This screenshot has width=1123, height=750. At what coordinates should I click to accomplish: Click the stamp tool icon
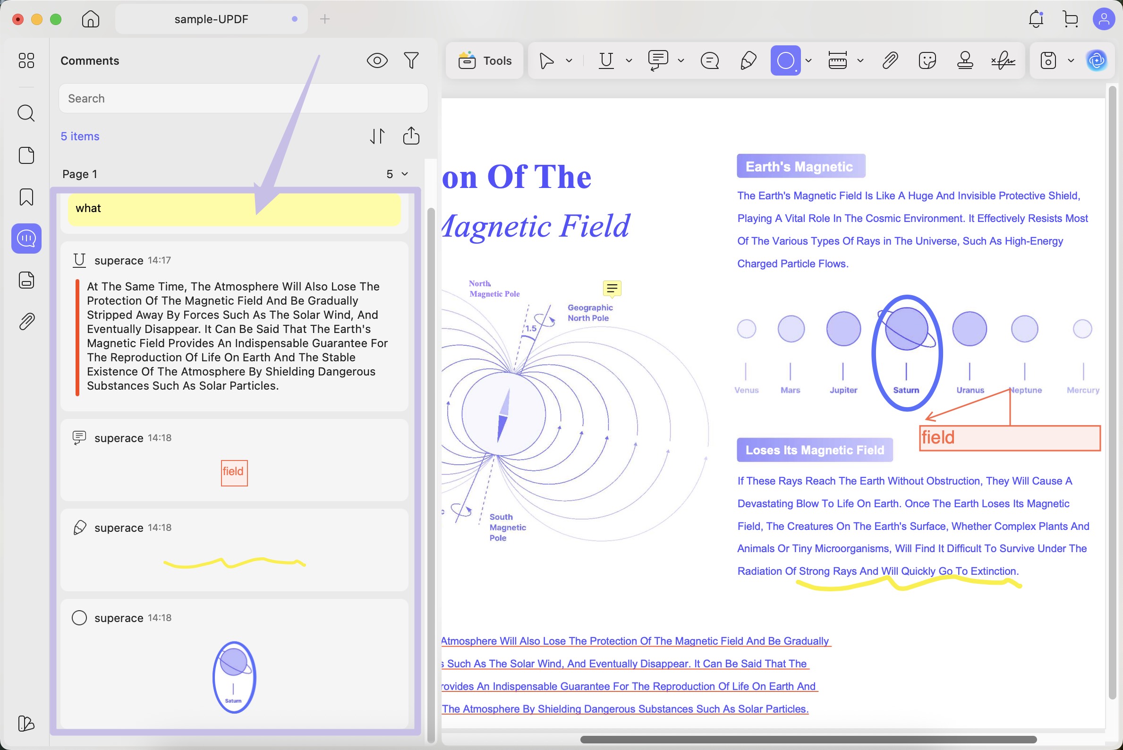(x=965, y=61)
